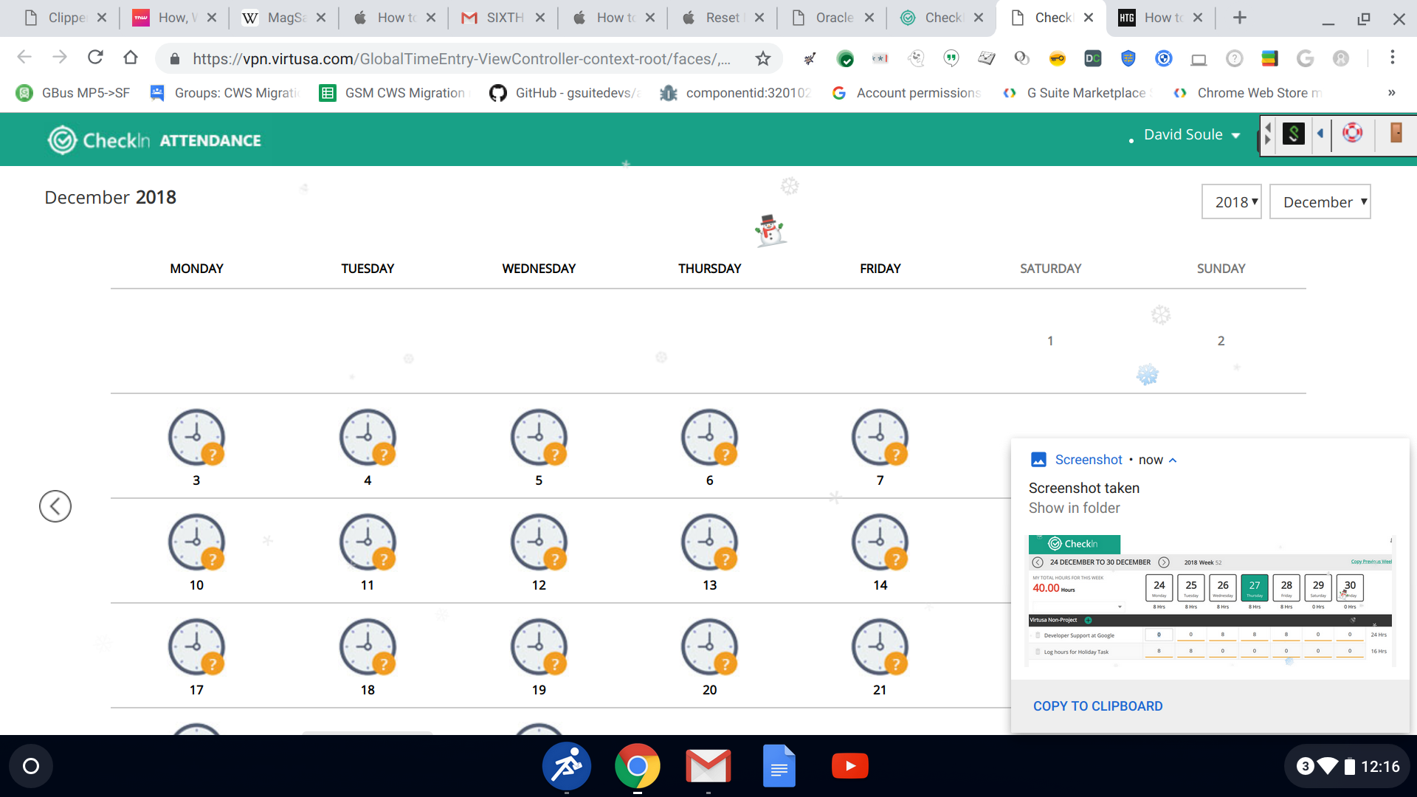The image size is (1417, 797).
Task: Open YouTube from the shelf
Action: [x=849, y=766]
